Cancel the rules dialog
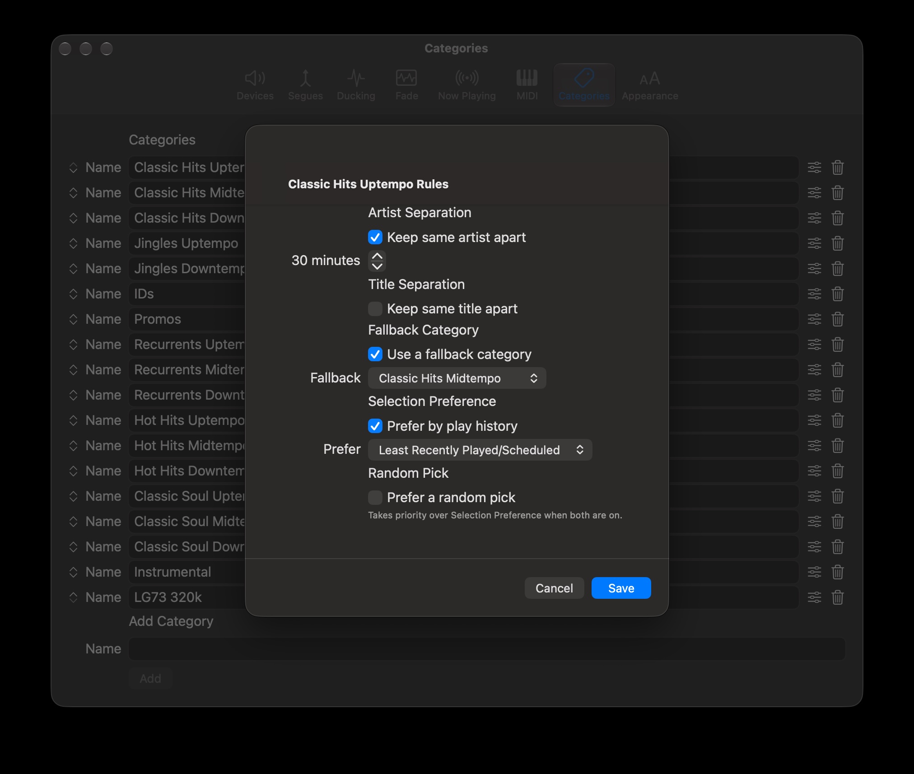Screen dimensions: 914x774 tap(554, 588)
